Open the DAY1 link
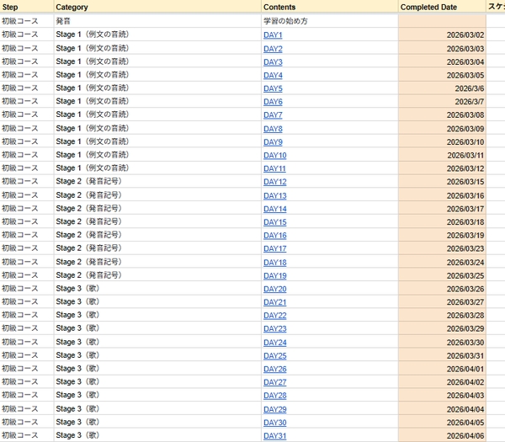Screen dimensions: 505x442 (x=273, y=35)
